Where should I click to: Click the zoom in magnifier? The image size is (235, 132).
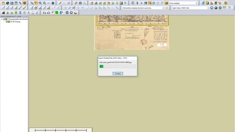point(40,3)
